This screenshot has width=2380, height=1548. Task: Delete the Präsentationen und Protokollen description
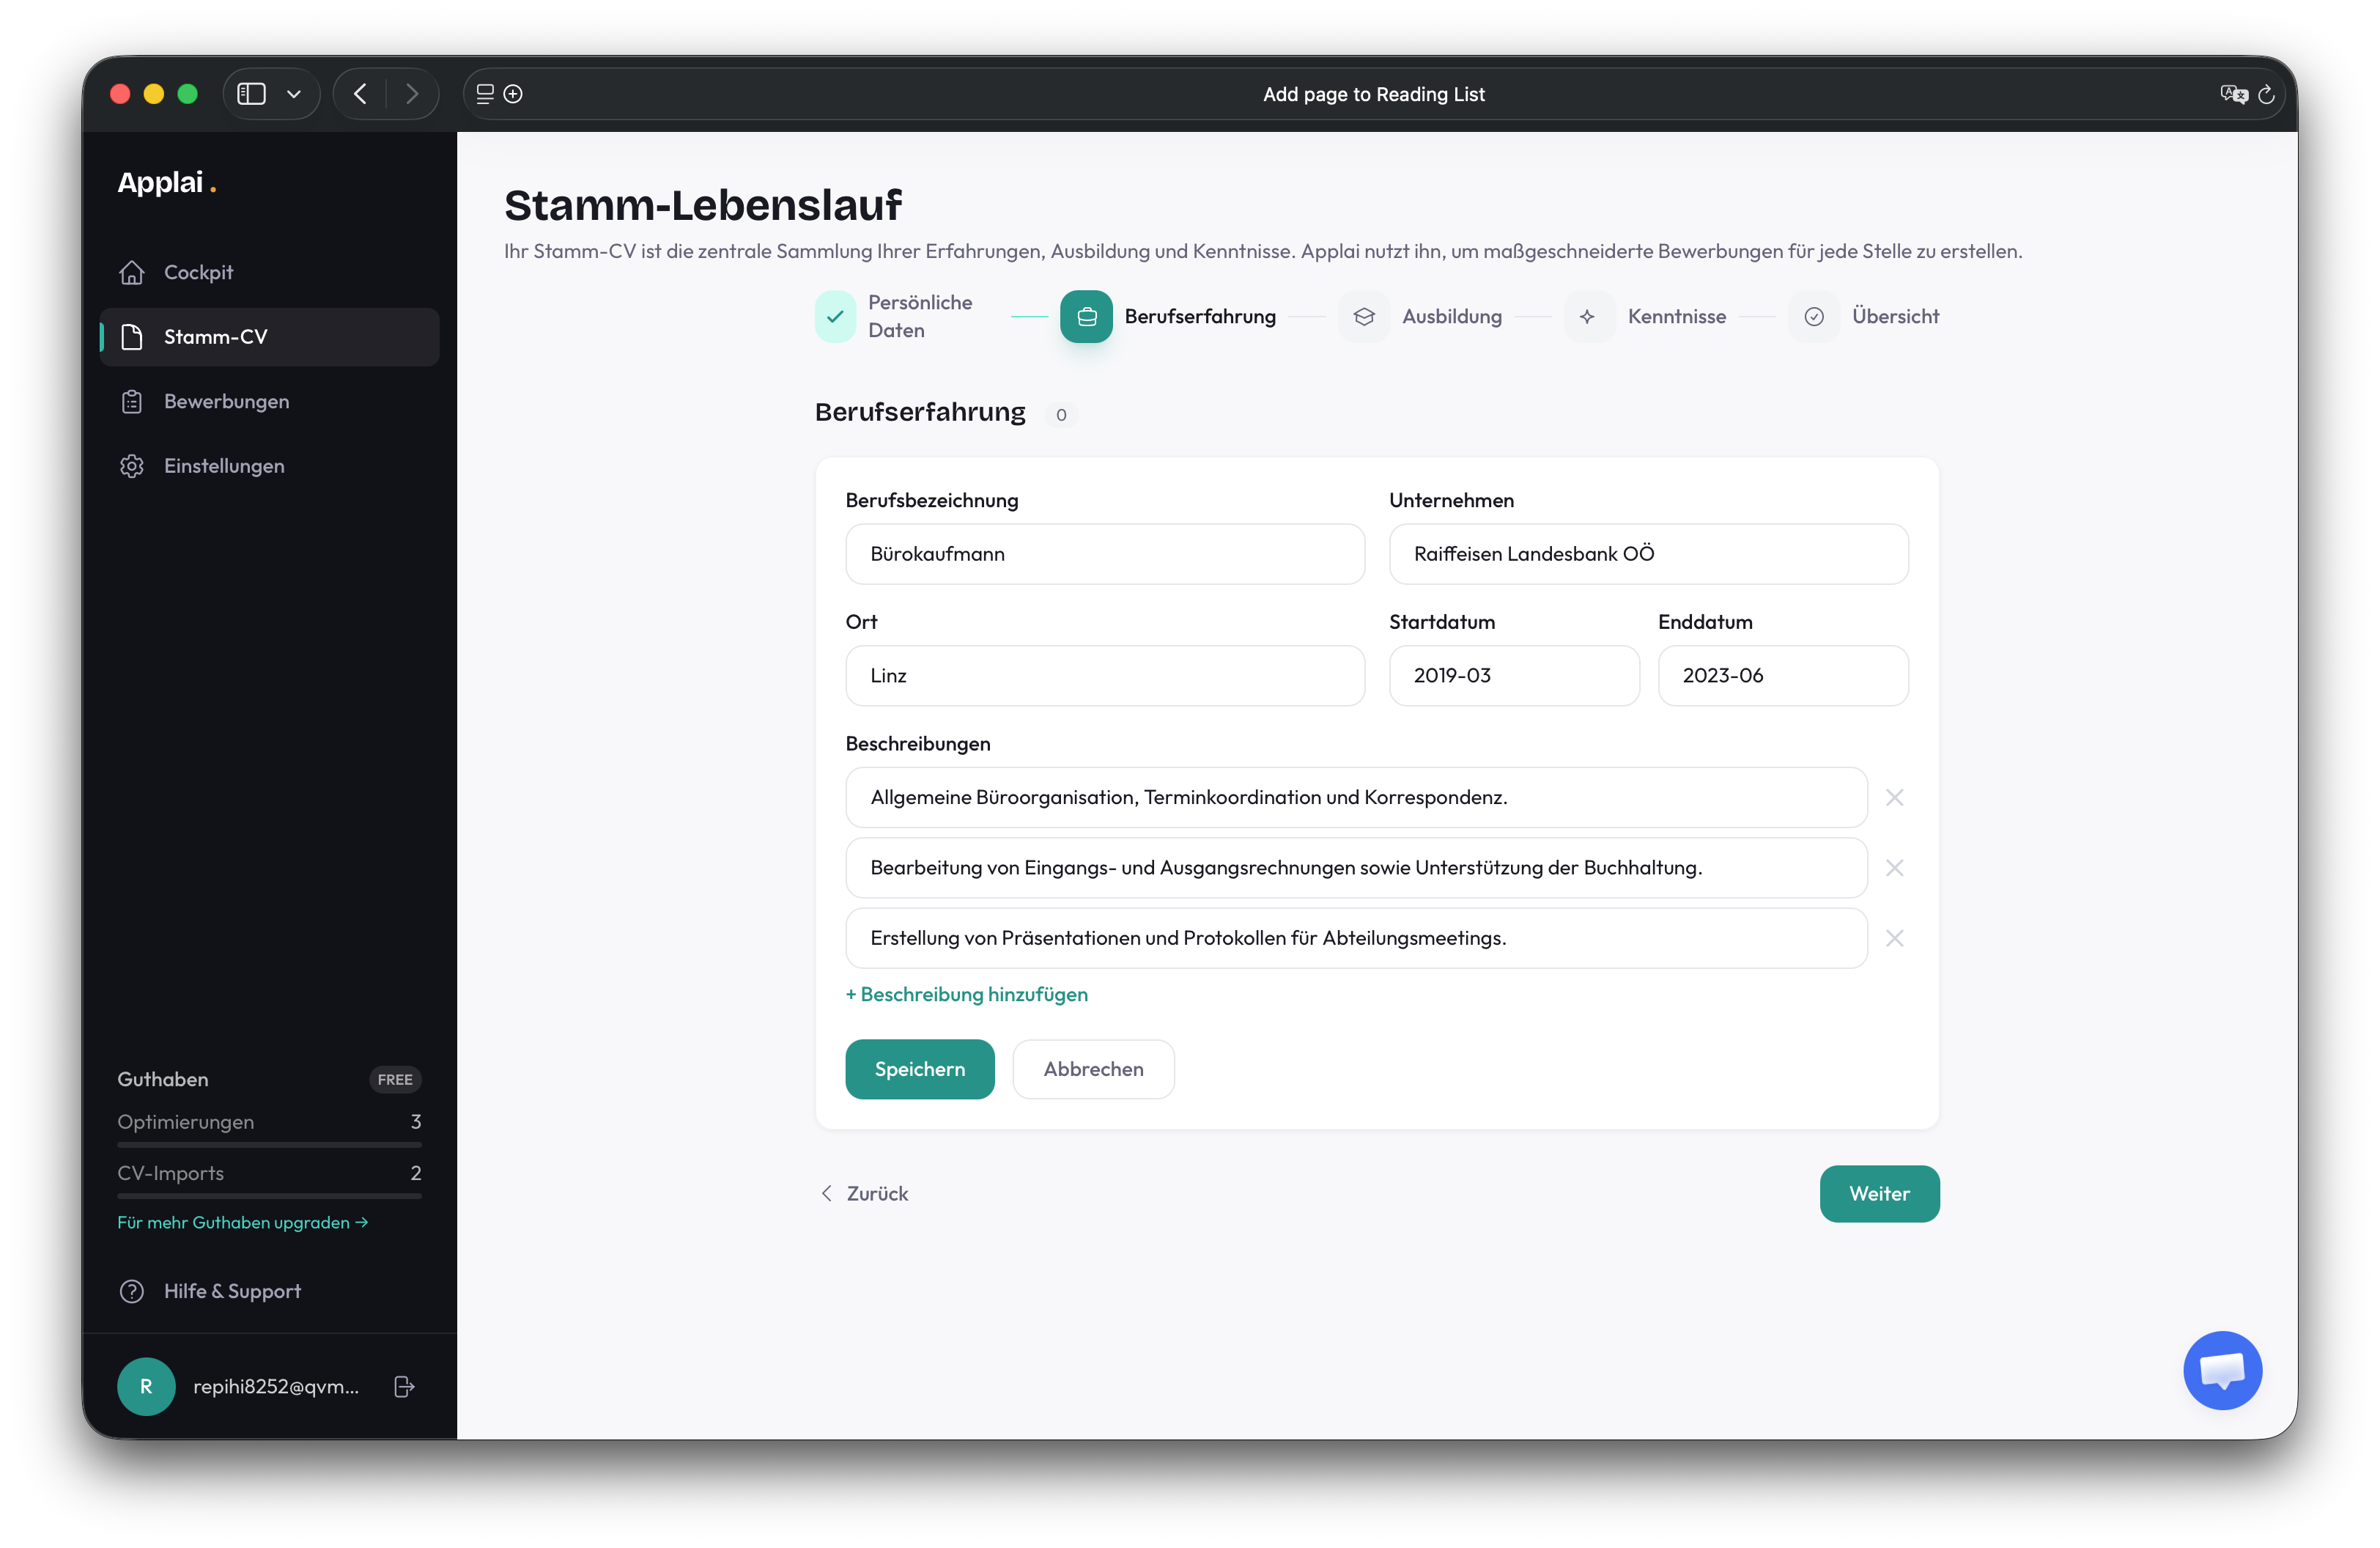[1894, 938]
